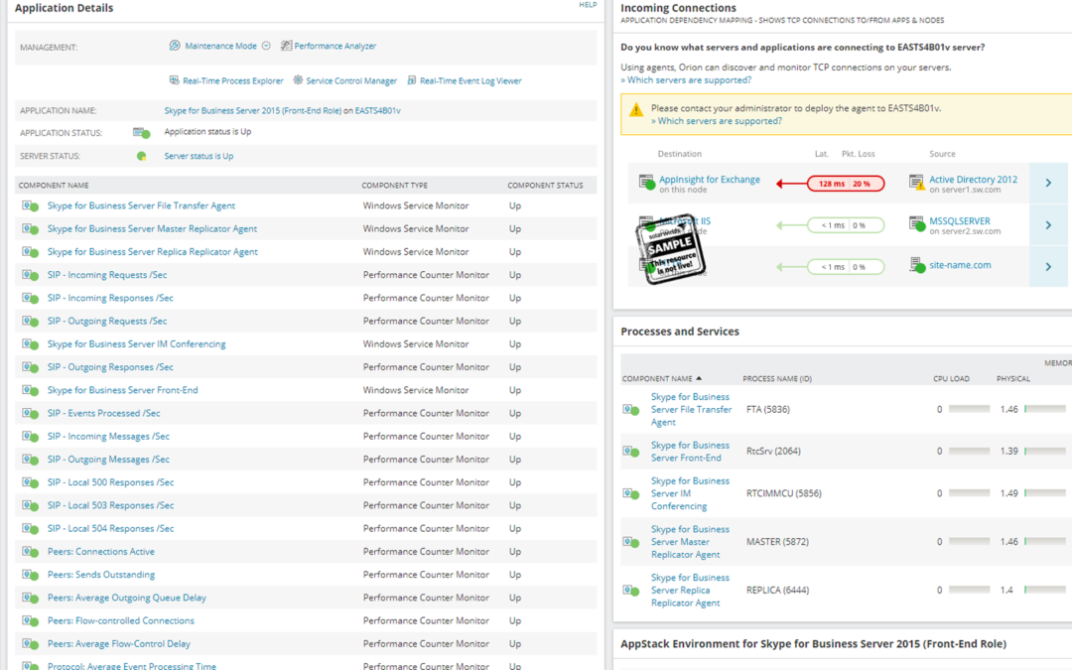Screen dimensions: 1072x670
Task: Open the SIP - Outgoing Requests /Sec component
Action: [107, 322]
